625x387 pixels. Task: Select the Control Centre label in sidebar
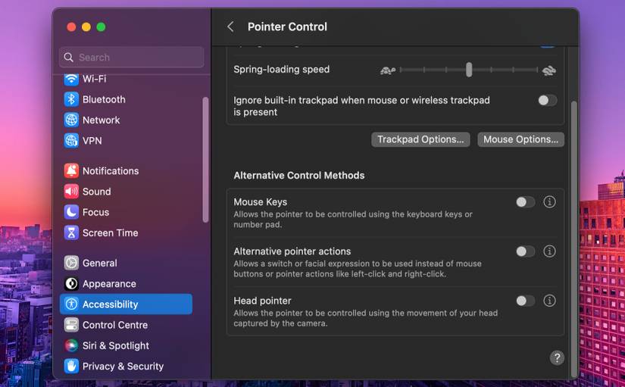(115, 325)
